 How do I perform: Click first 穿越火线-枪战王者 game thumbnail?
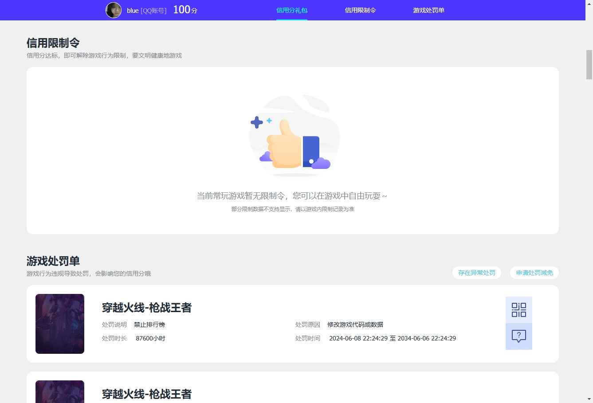pos(60,324)
